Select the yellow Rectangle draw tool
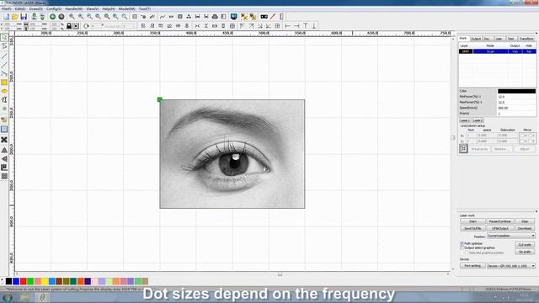Image resolution: width=539 pixels, height=303 pixels. (x=4, y=82)
